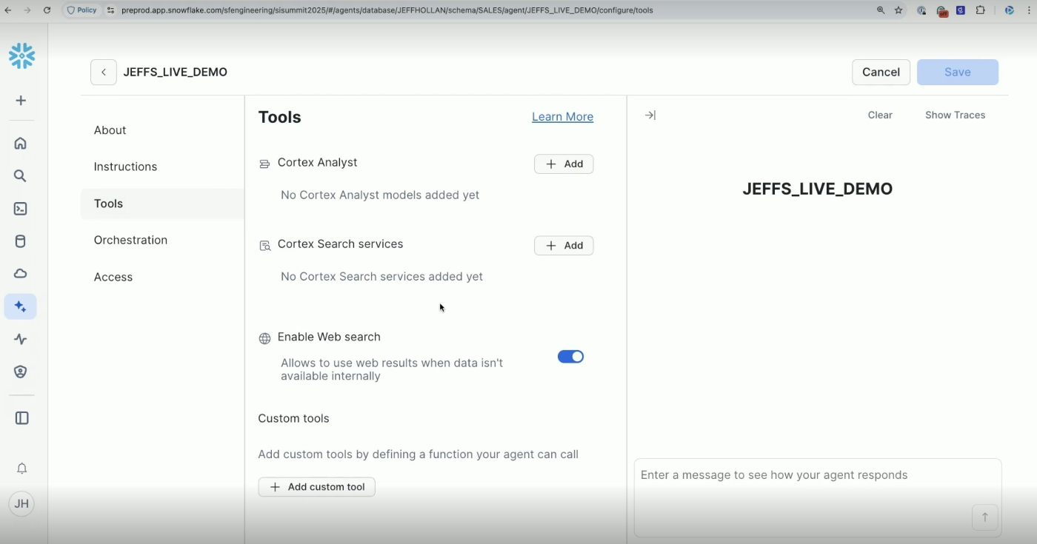Open JH user profile avatar
This screenshot has width=1037, height=544.
click(21, 504)
